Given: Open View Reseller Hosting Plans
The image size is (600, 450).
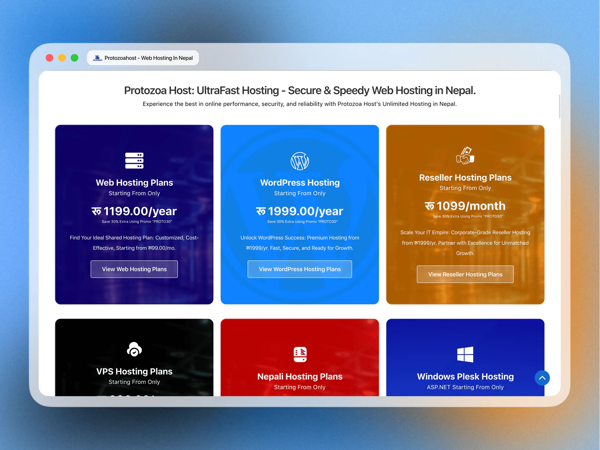Looking at the screenshot, I should tap(465, 274).
